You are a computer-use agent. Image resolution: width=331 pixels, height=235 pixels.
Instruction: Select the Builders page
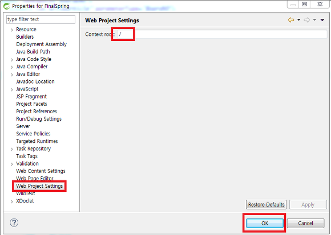point(25,37)
